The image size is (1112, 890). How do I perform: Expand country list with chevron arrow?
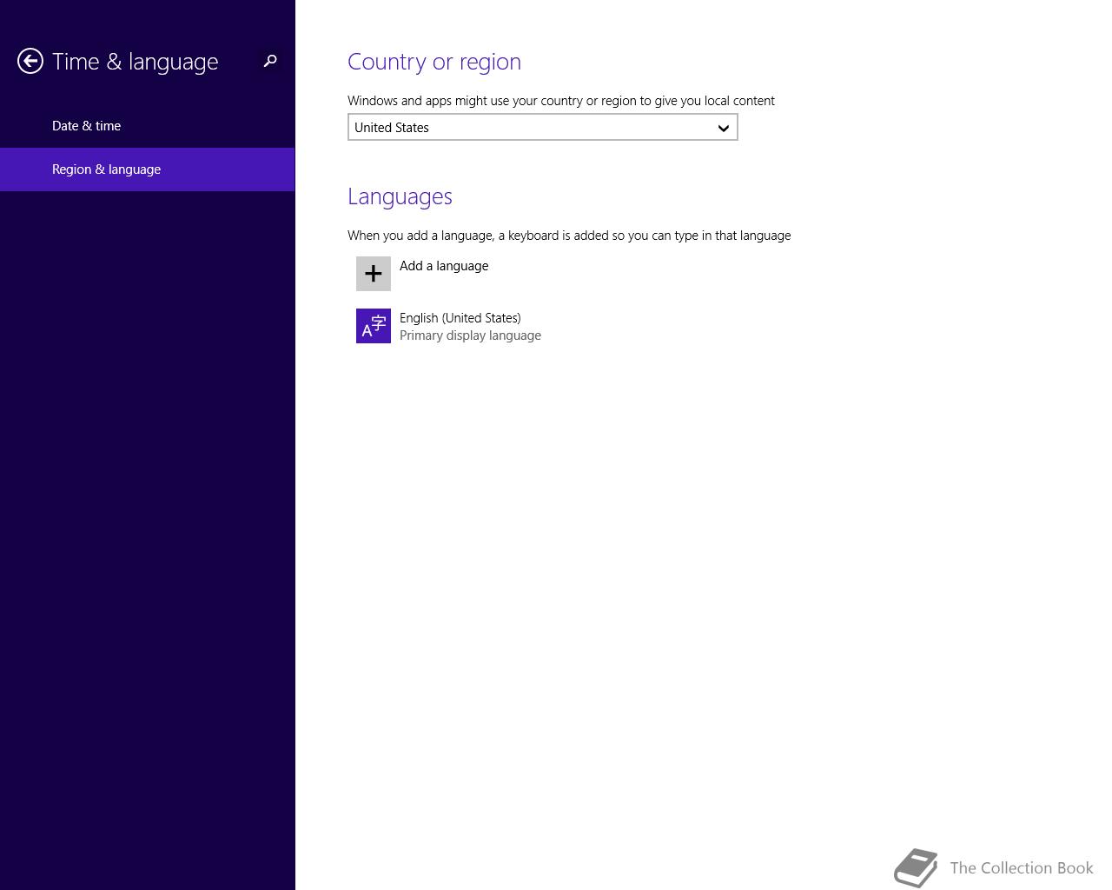(x=723, y=128)
